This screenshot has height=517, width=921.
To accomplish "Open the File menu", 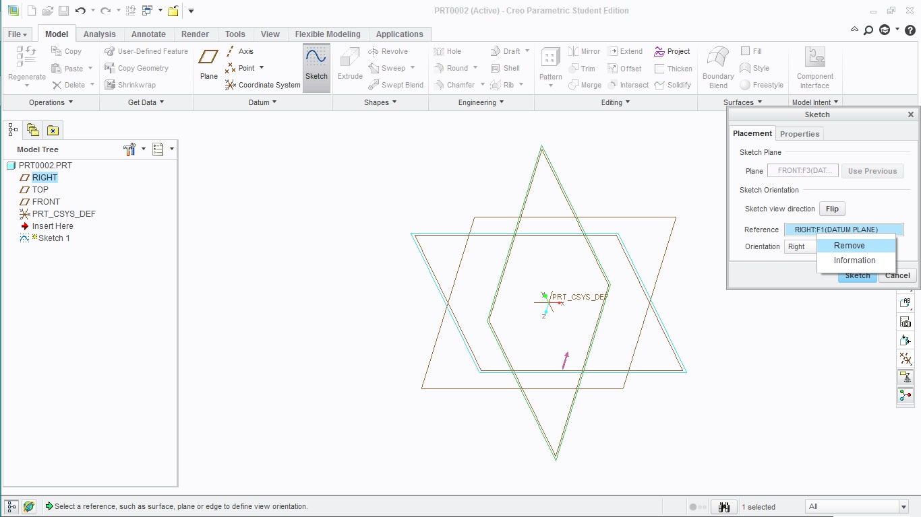I will tap(18, 34).
